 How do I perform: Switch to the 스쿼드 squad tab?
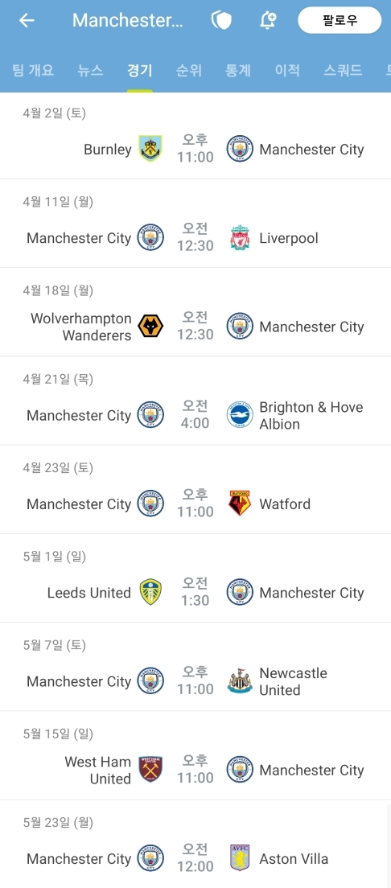343,71
